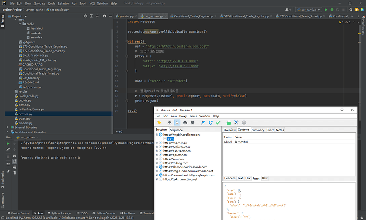This screenshot has height=220, width=366.
Task: Select Block_Trade.py in the project tree
Action: (28, 96)
